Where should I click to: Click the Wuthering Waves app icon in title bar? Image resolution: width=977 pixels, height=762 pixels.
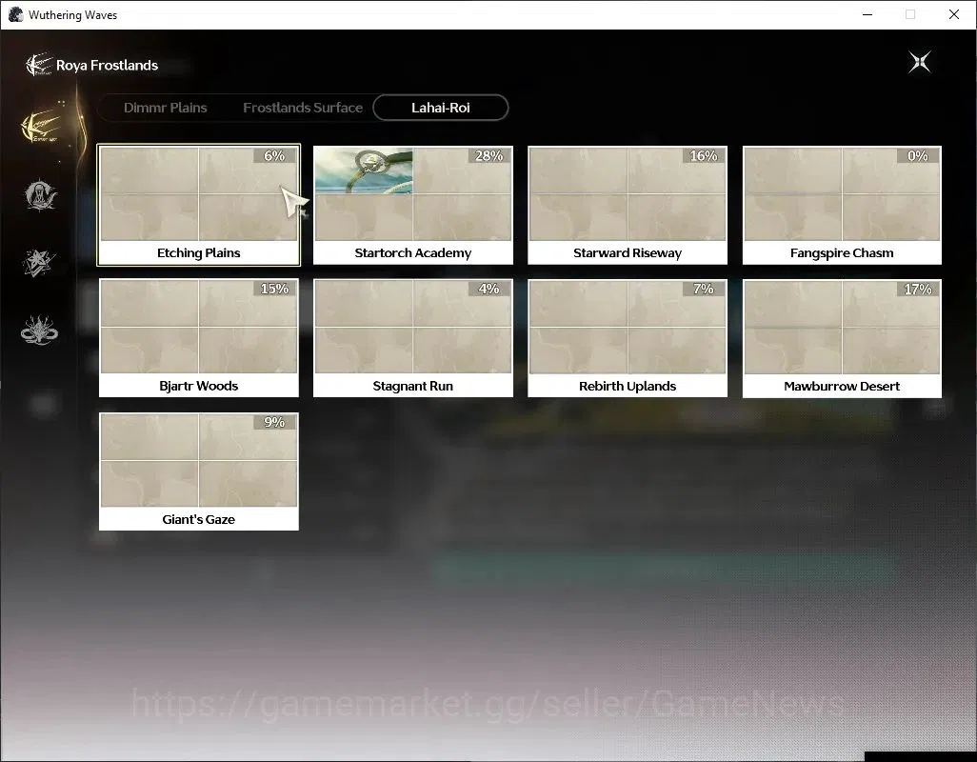click(15, 14)
